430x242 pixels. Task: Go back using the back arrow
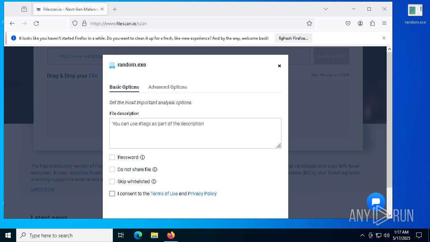pyautogui.click(x=12, y=23)
